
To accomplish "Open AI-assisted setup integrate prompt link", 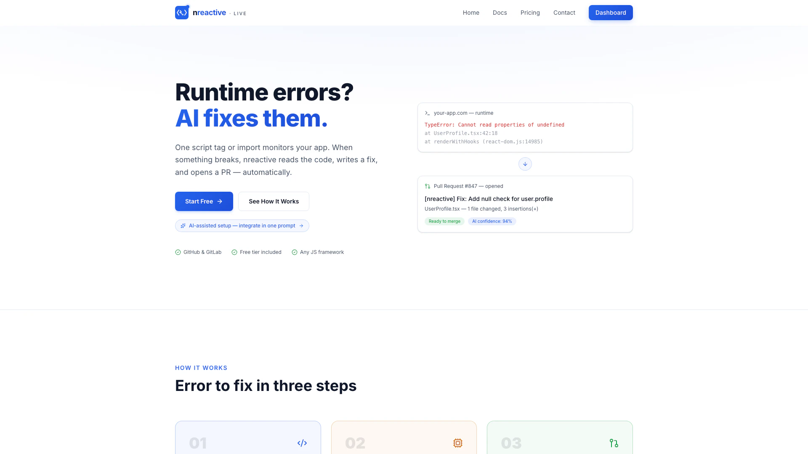I will click(x=242, y=226).
